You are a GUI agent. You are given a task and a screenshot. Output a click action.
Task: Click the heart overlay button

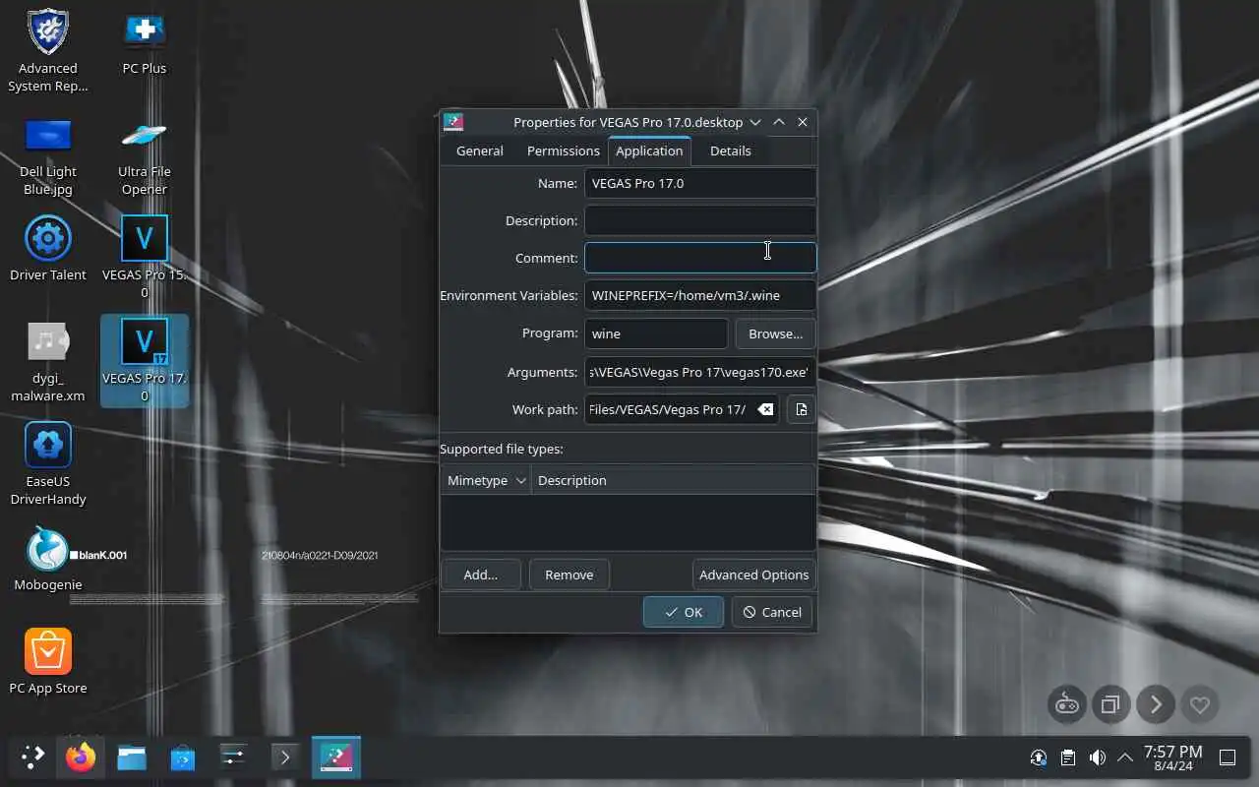[1200, 704]
